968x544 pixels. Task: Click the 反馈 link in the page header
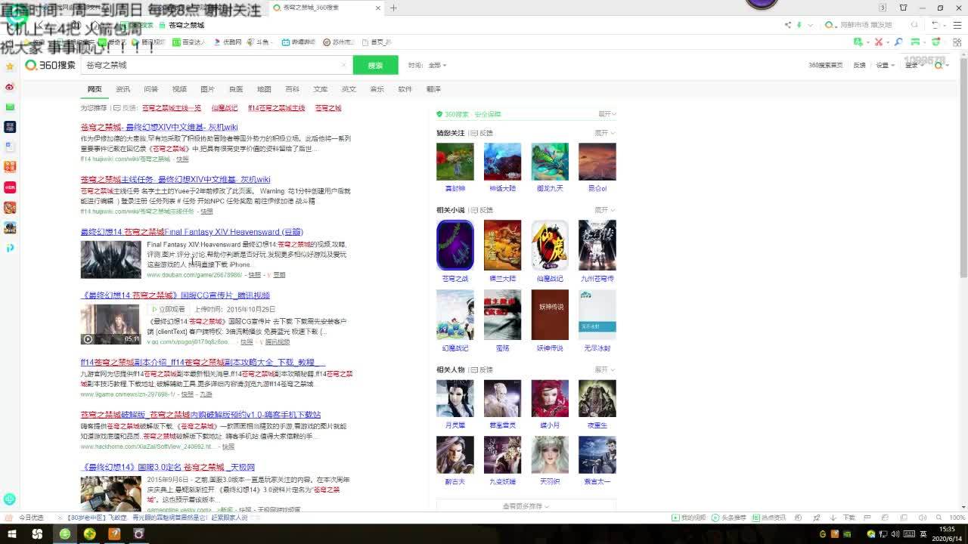click(x=859, y=66)
